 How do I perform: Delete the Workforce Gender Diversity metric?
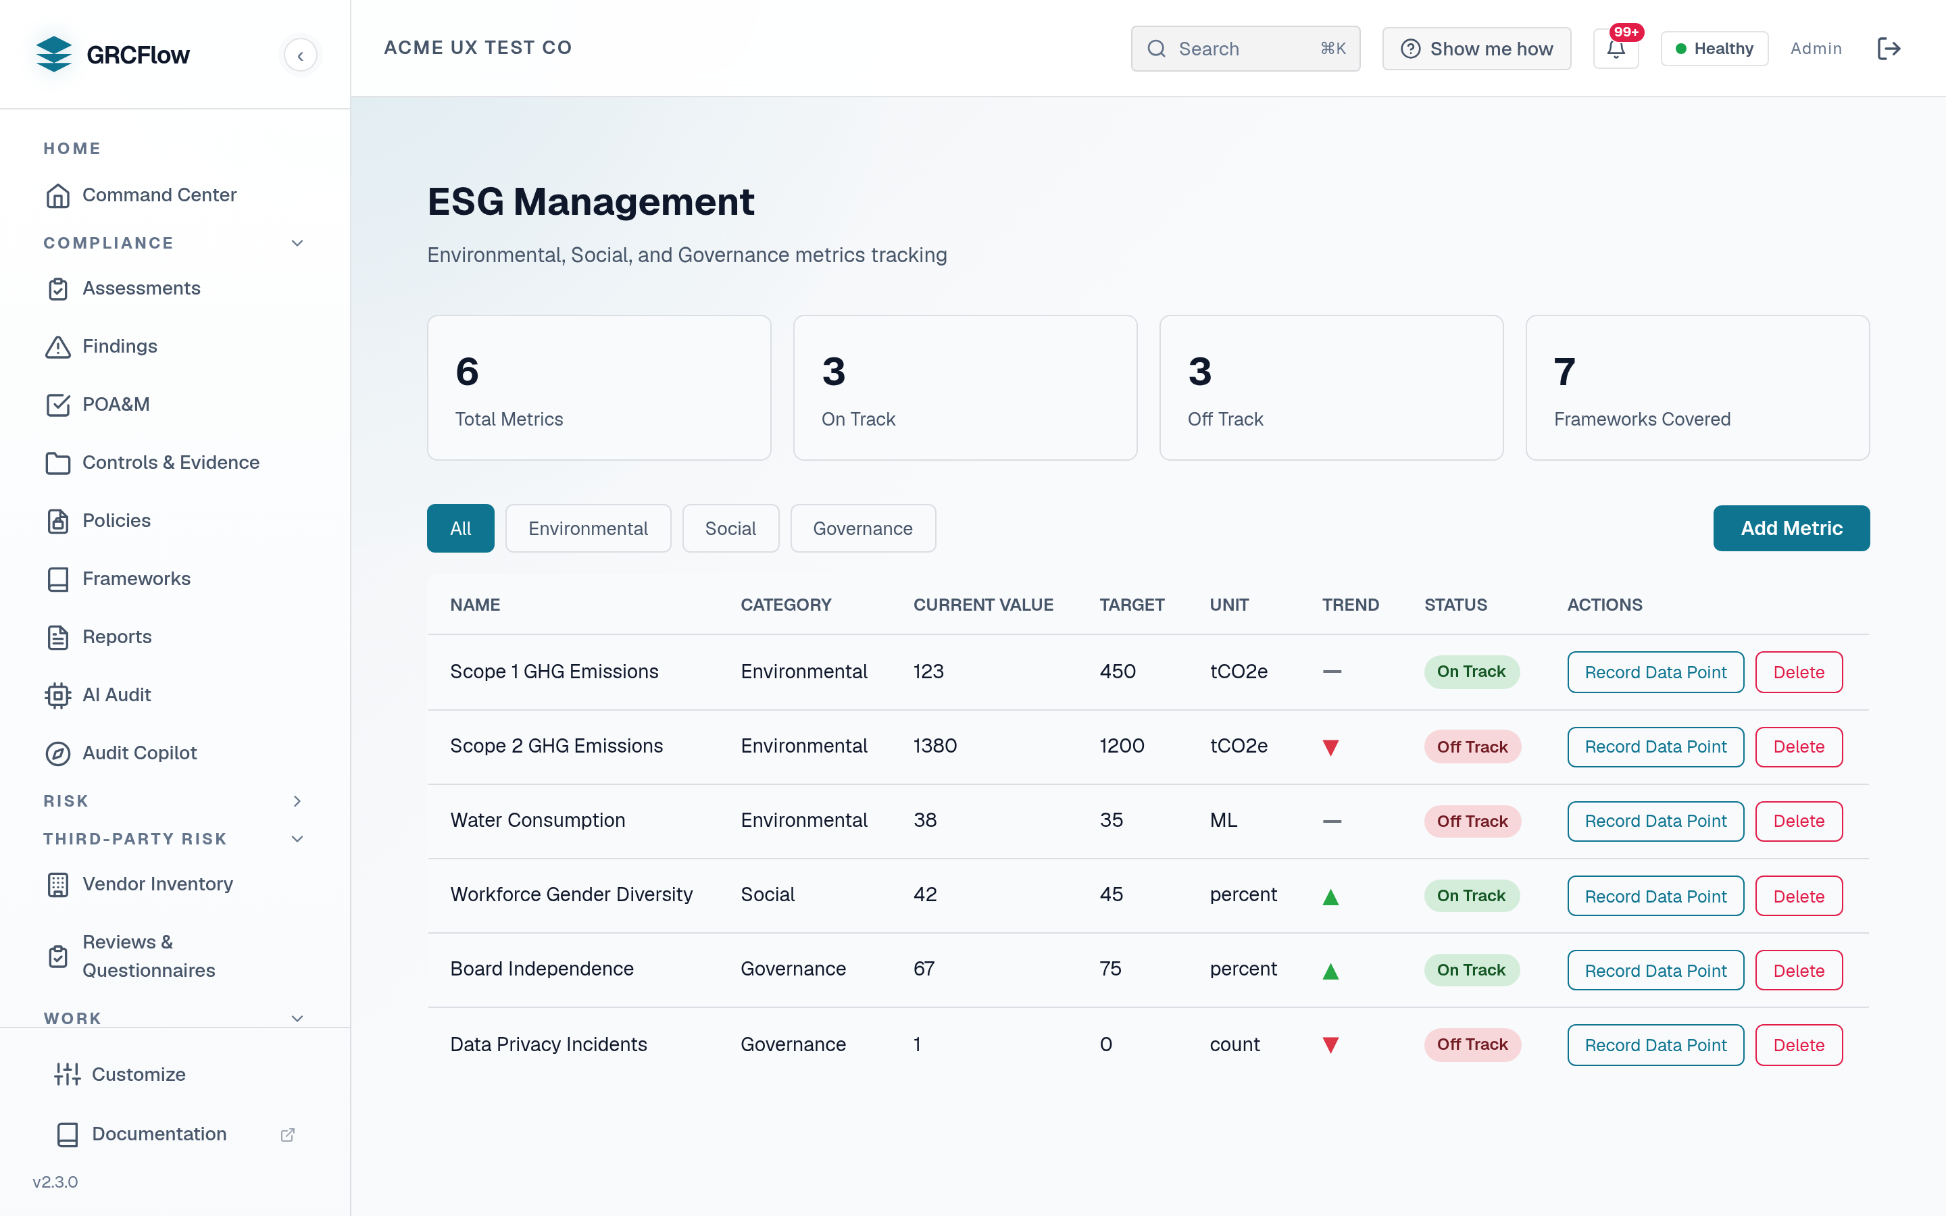1799,896
